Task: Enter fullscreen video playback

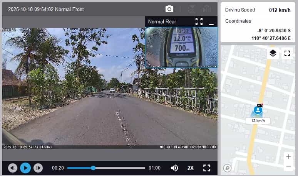Action: coord(207,168)
